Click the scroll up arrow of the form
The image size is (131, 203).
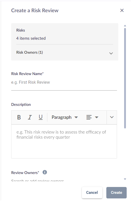point(125,26)
